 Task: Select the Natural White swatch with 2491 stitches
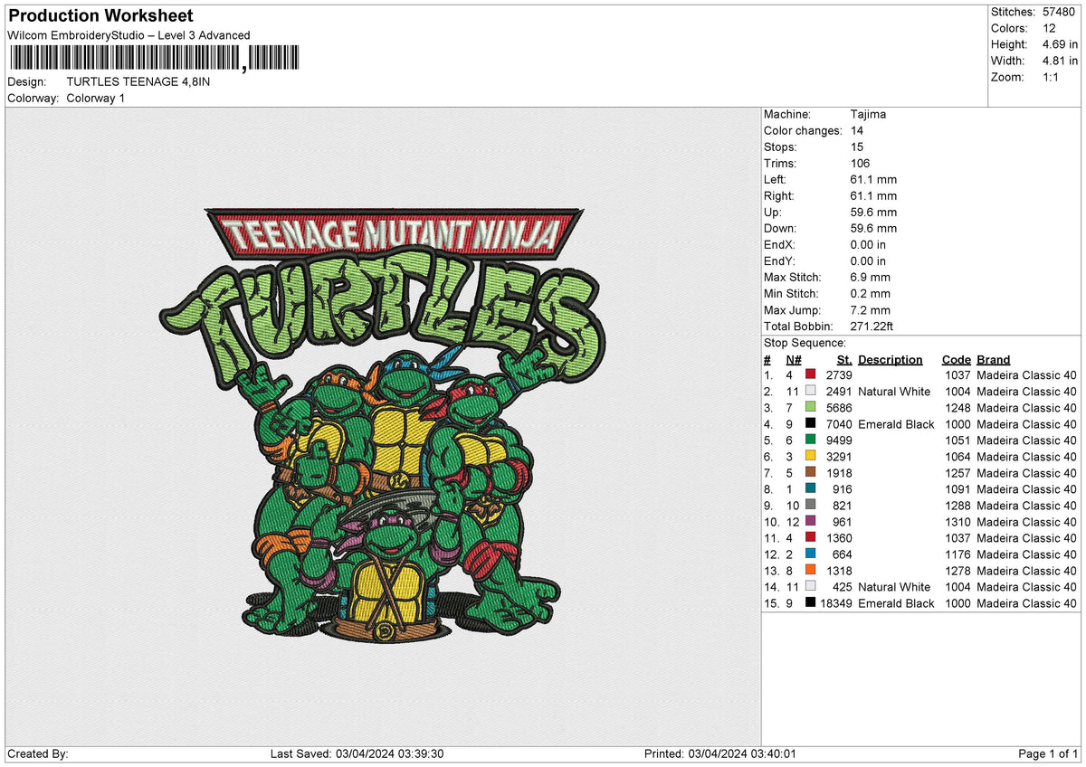811,391
